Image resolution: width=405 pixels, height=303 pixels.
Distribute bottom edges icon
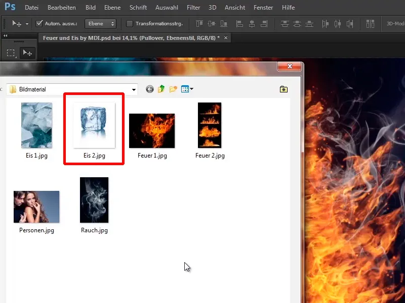click(x=309, y=24)
